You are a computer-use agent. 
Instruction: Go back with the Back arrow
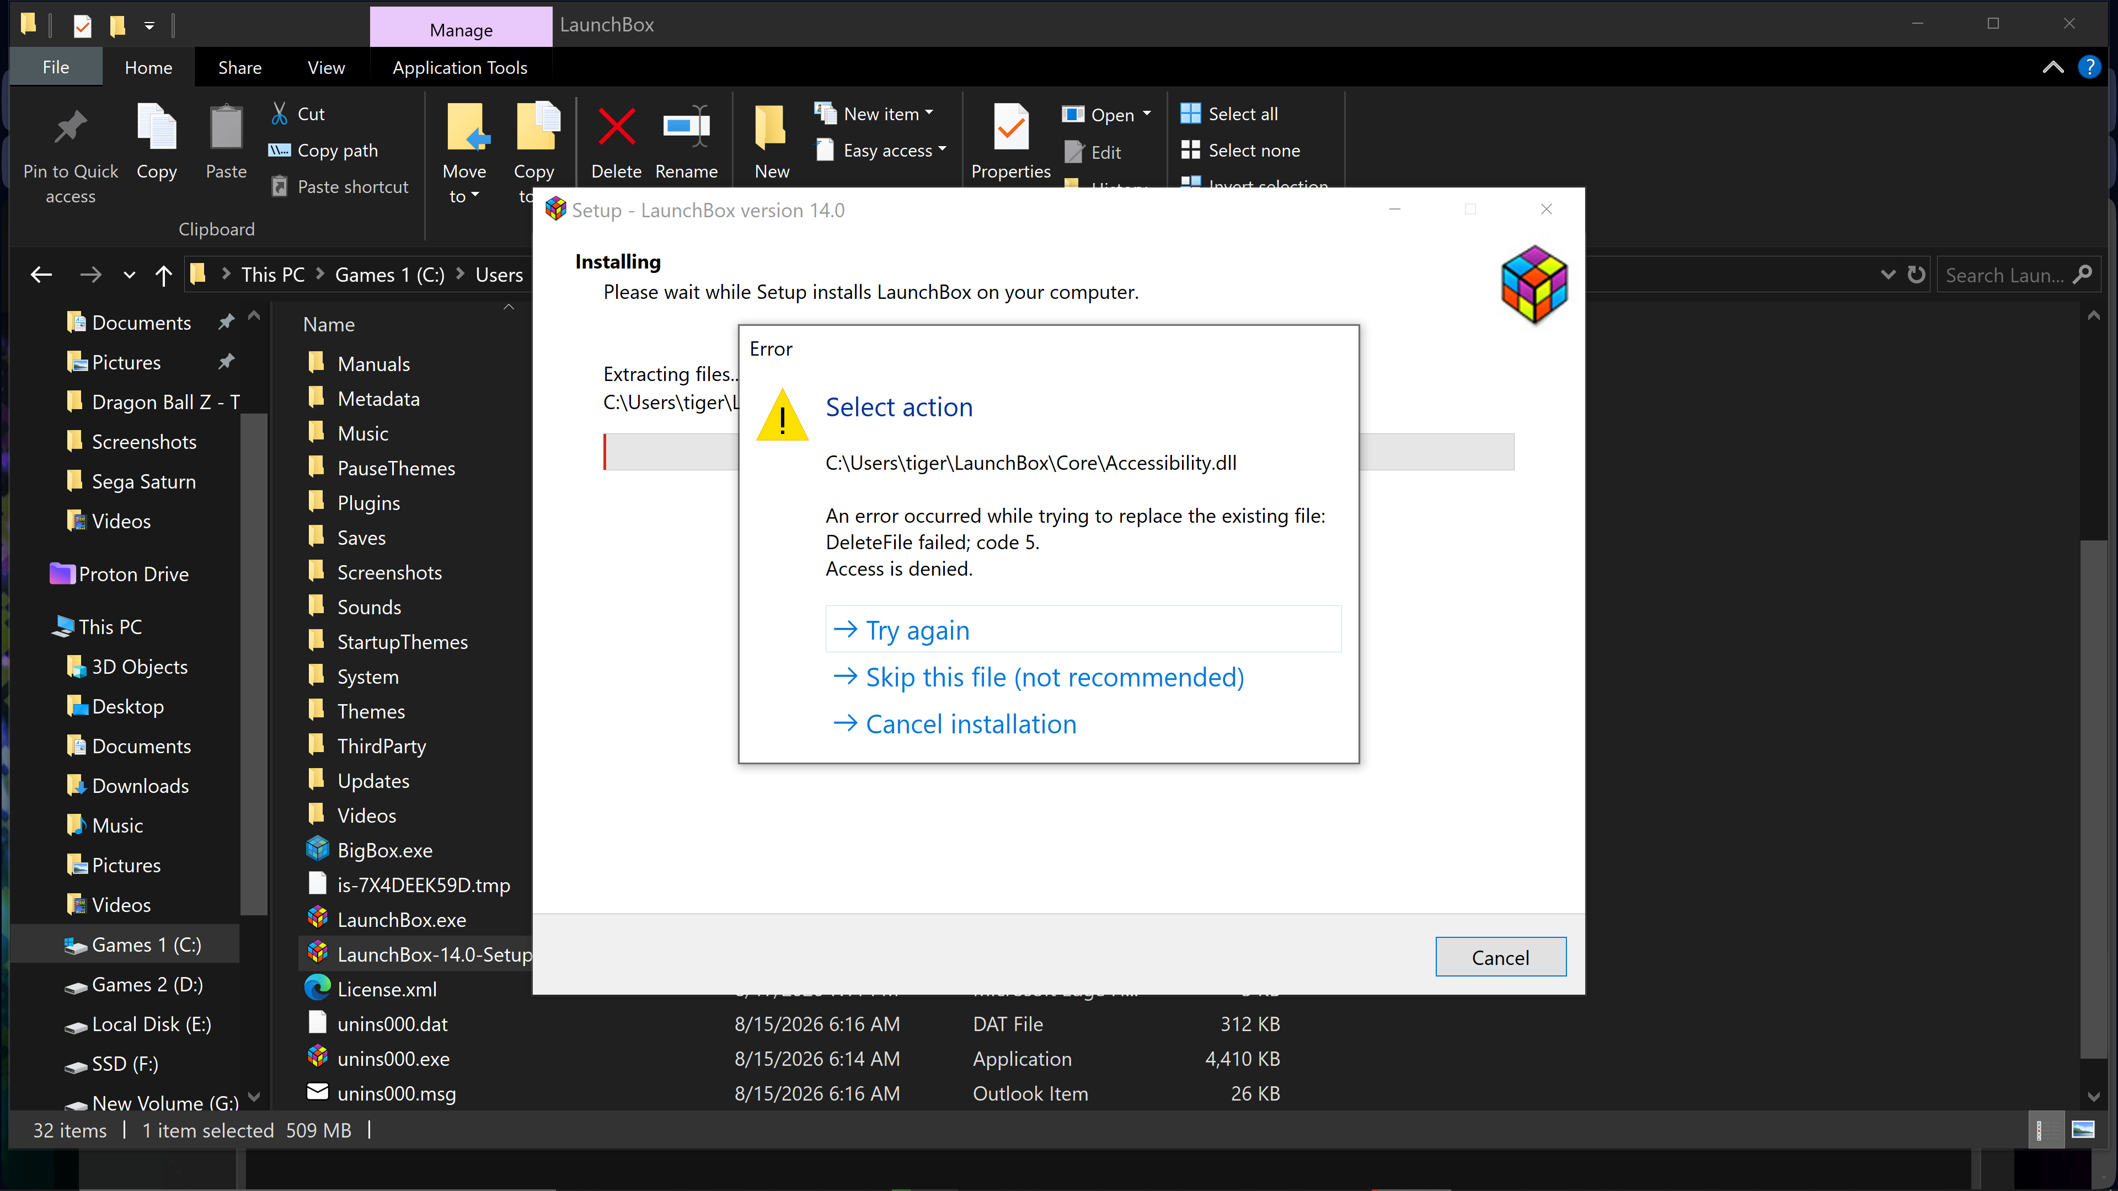point(41,275)
